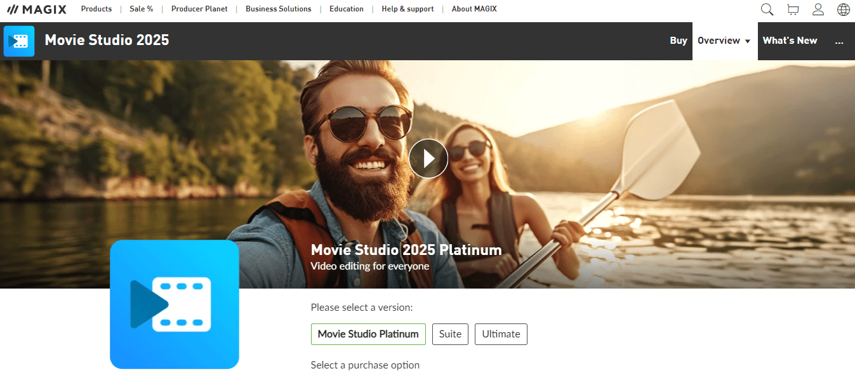Viewport: 855px width, 378px height.
Task: Click the 'Select a purchase option' text
Action: [x=365, y=365]
